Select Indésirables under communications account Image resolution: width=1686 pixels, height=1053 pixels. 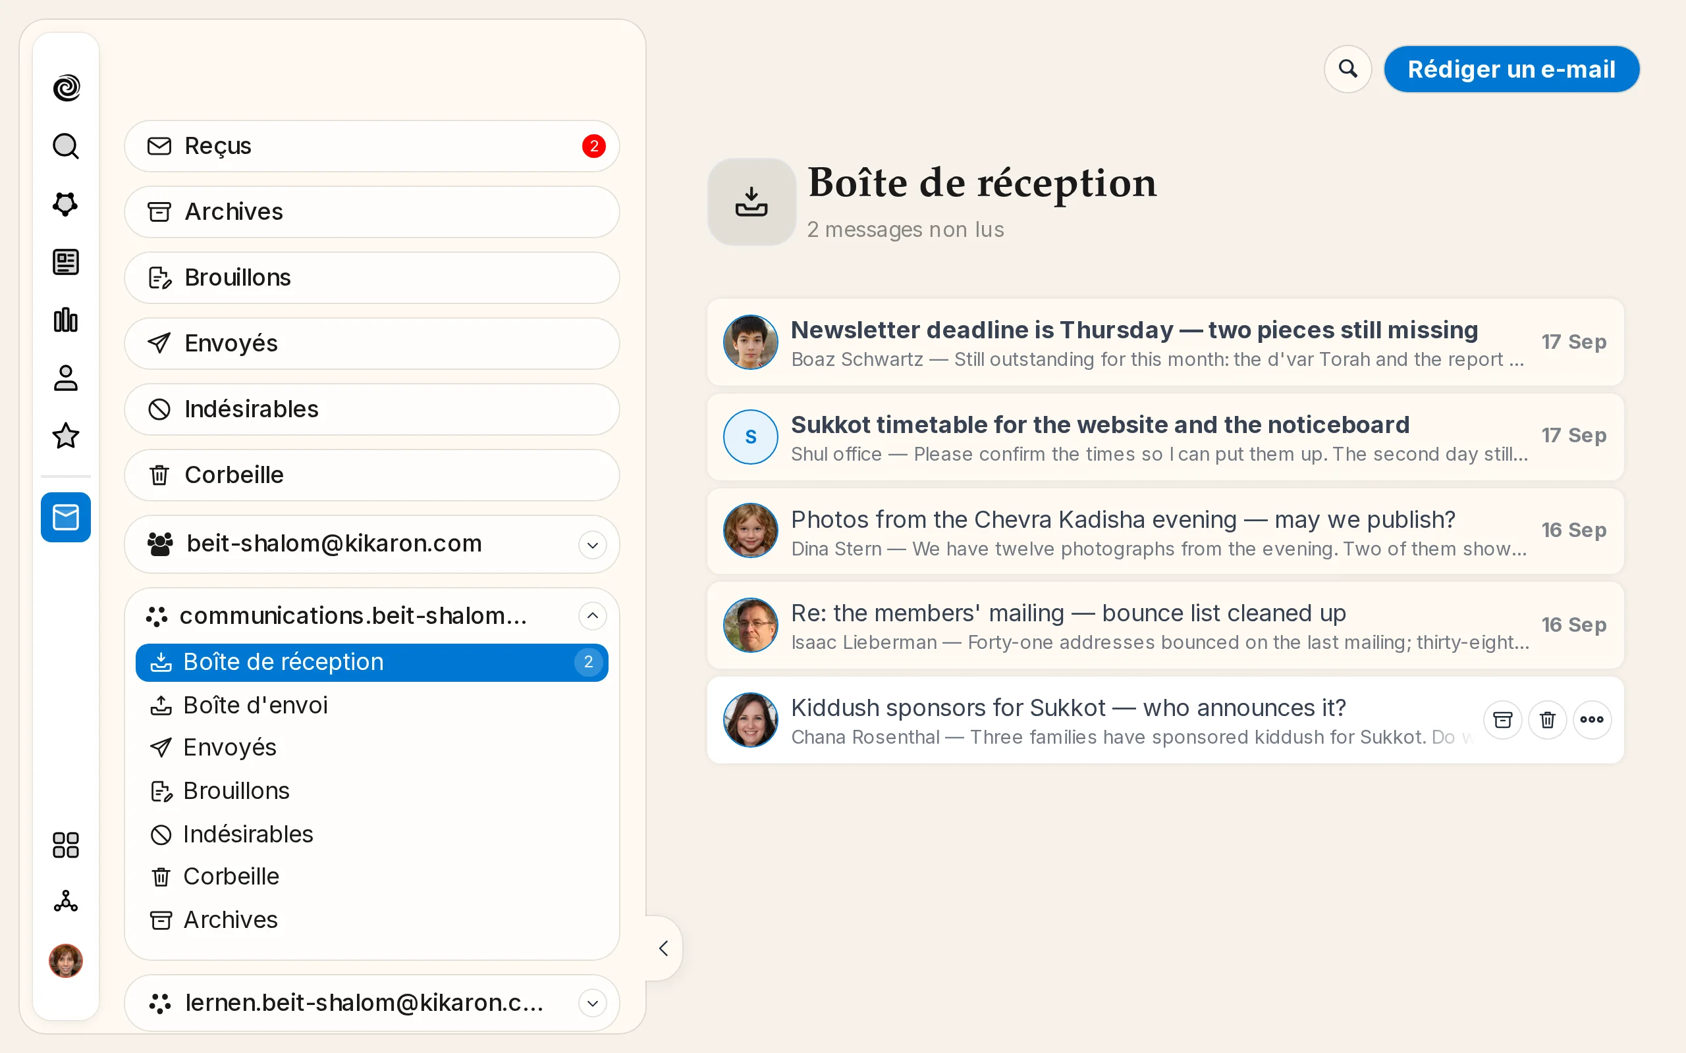tap(372, 835)
